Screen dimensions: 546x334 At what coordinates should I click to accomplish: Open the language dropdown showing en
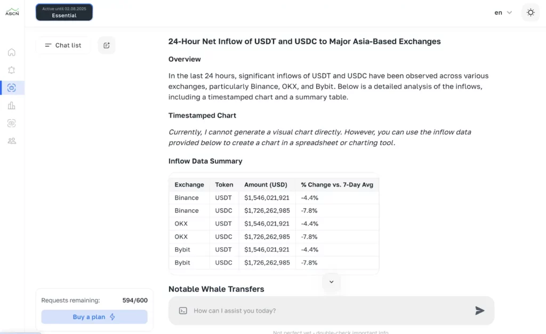[x=503, y=13]
